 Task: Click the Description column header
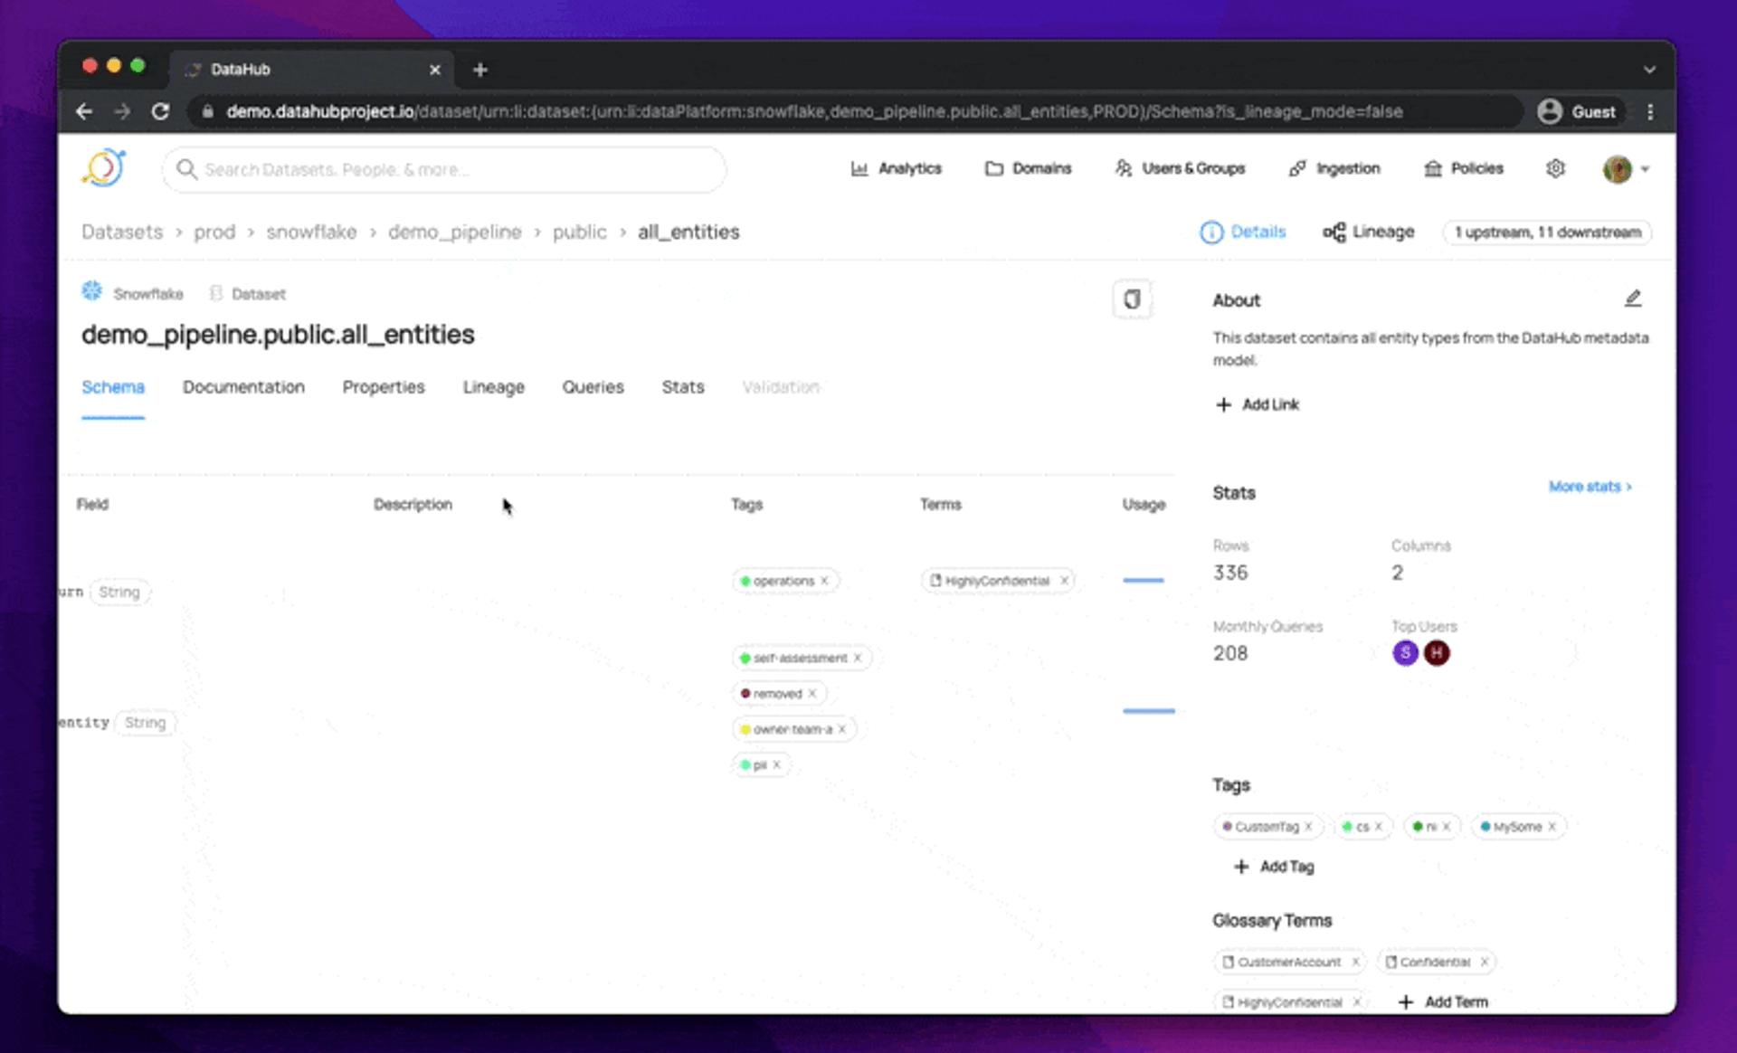[413, 504]
